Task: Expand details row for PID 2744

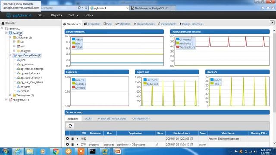Action: 77,144
